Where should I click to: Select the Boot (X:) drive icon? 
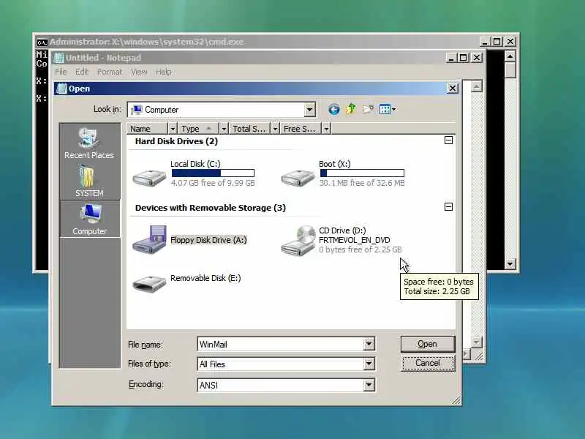tap(298, 178)
